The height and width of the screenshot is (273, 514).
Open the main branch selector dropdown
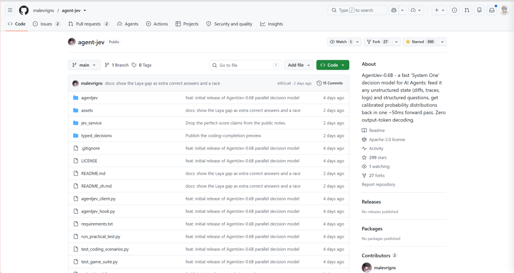point(84,65)
